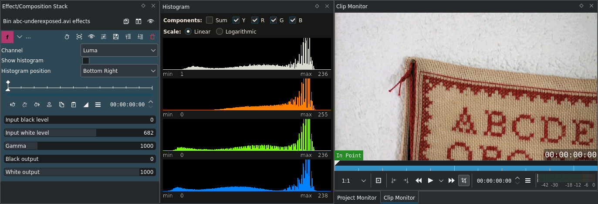The image size is (598, 204).
Task: Click the Input white level slider
Action: click(80, 133)
